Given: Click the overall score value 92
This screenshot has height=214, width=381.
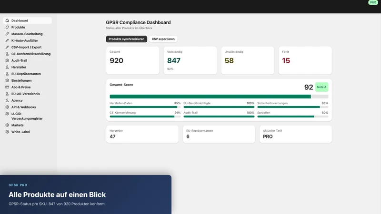Looking at the screenshot, I should tap(309, 87).
